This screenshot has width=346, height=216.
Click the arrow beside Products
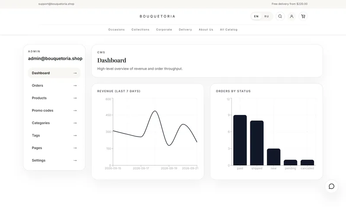pos(75,98)
